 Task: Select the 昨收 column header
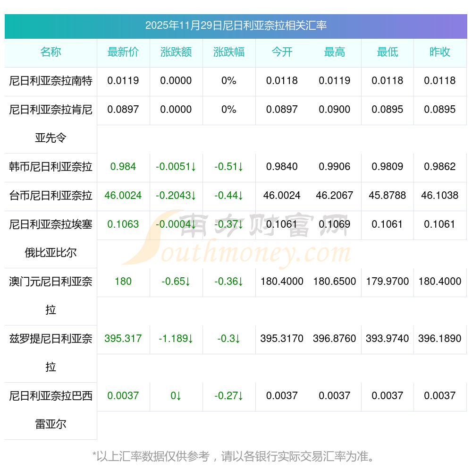pyautogui.click(x=440, y=52)
